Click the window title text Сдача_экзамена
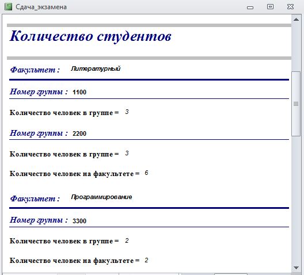Screen dimensions: 304x275 coord(41,7)
